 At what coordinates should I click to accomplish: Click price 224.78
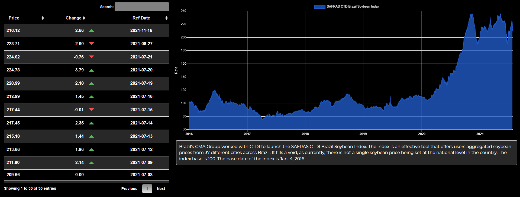[13, 70]
